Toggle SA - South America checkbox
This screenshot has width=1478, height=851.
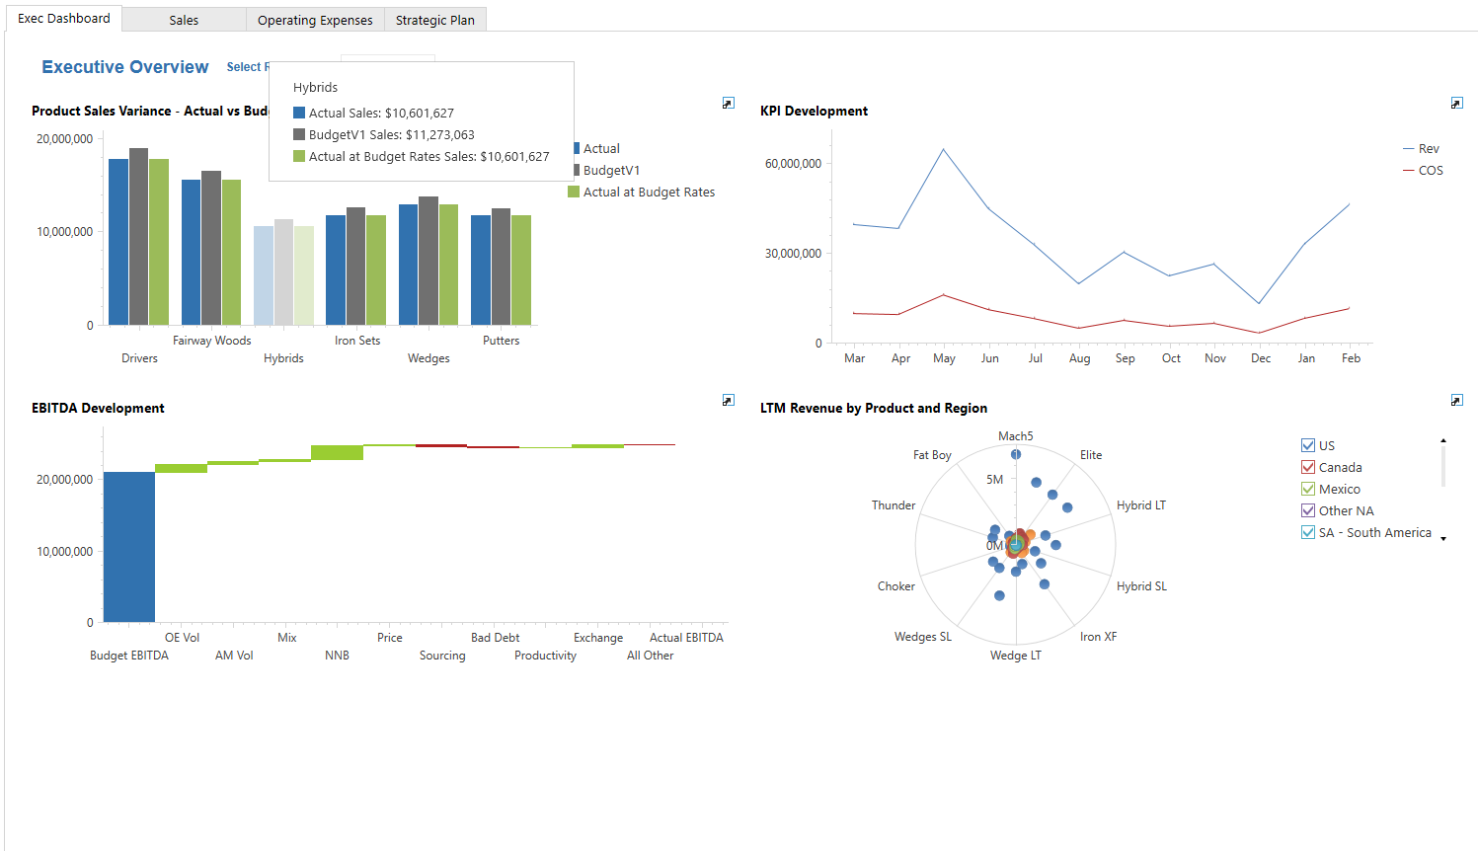pos(1308,532)
